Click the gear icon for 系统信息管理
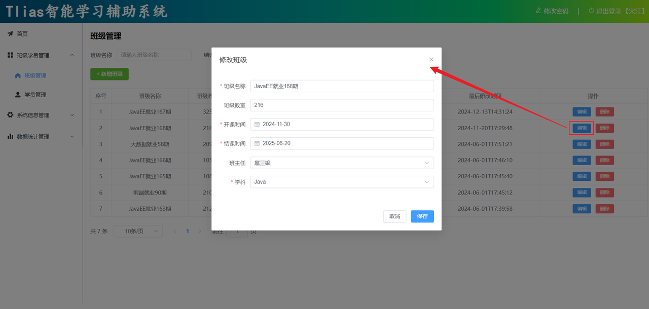649x309 pixels. (x=11, y=115)
